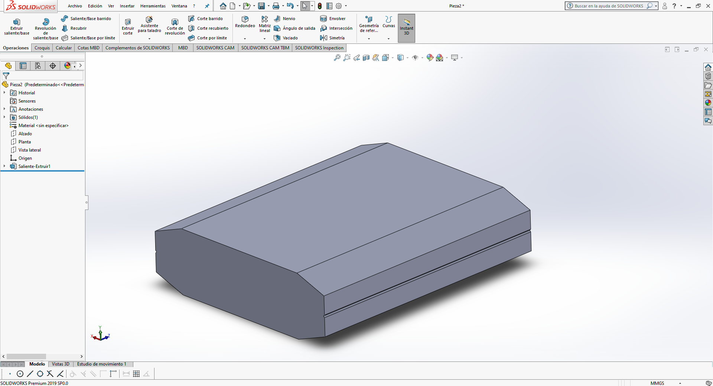713x386 pixels.
Task: Toggle Instant 3D mode
Action: pyautogui.click(x=407, y=28)
